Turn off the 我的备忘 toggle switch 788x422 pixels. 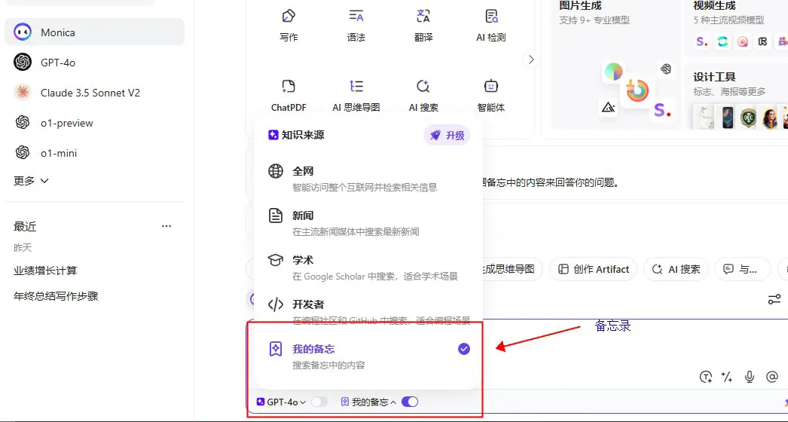click(410, 402)
